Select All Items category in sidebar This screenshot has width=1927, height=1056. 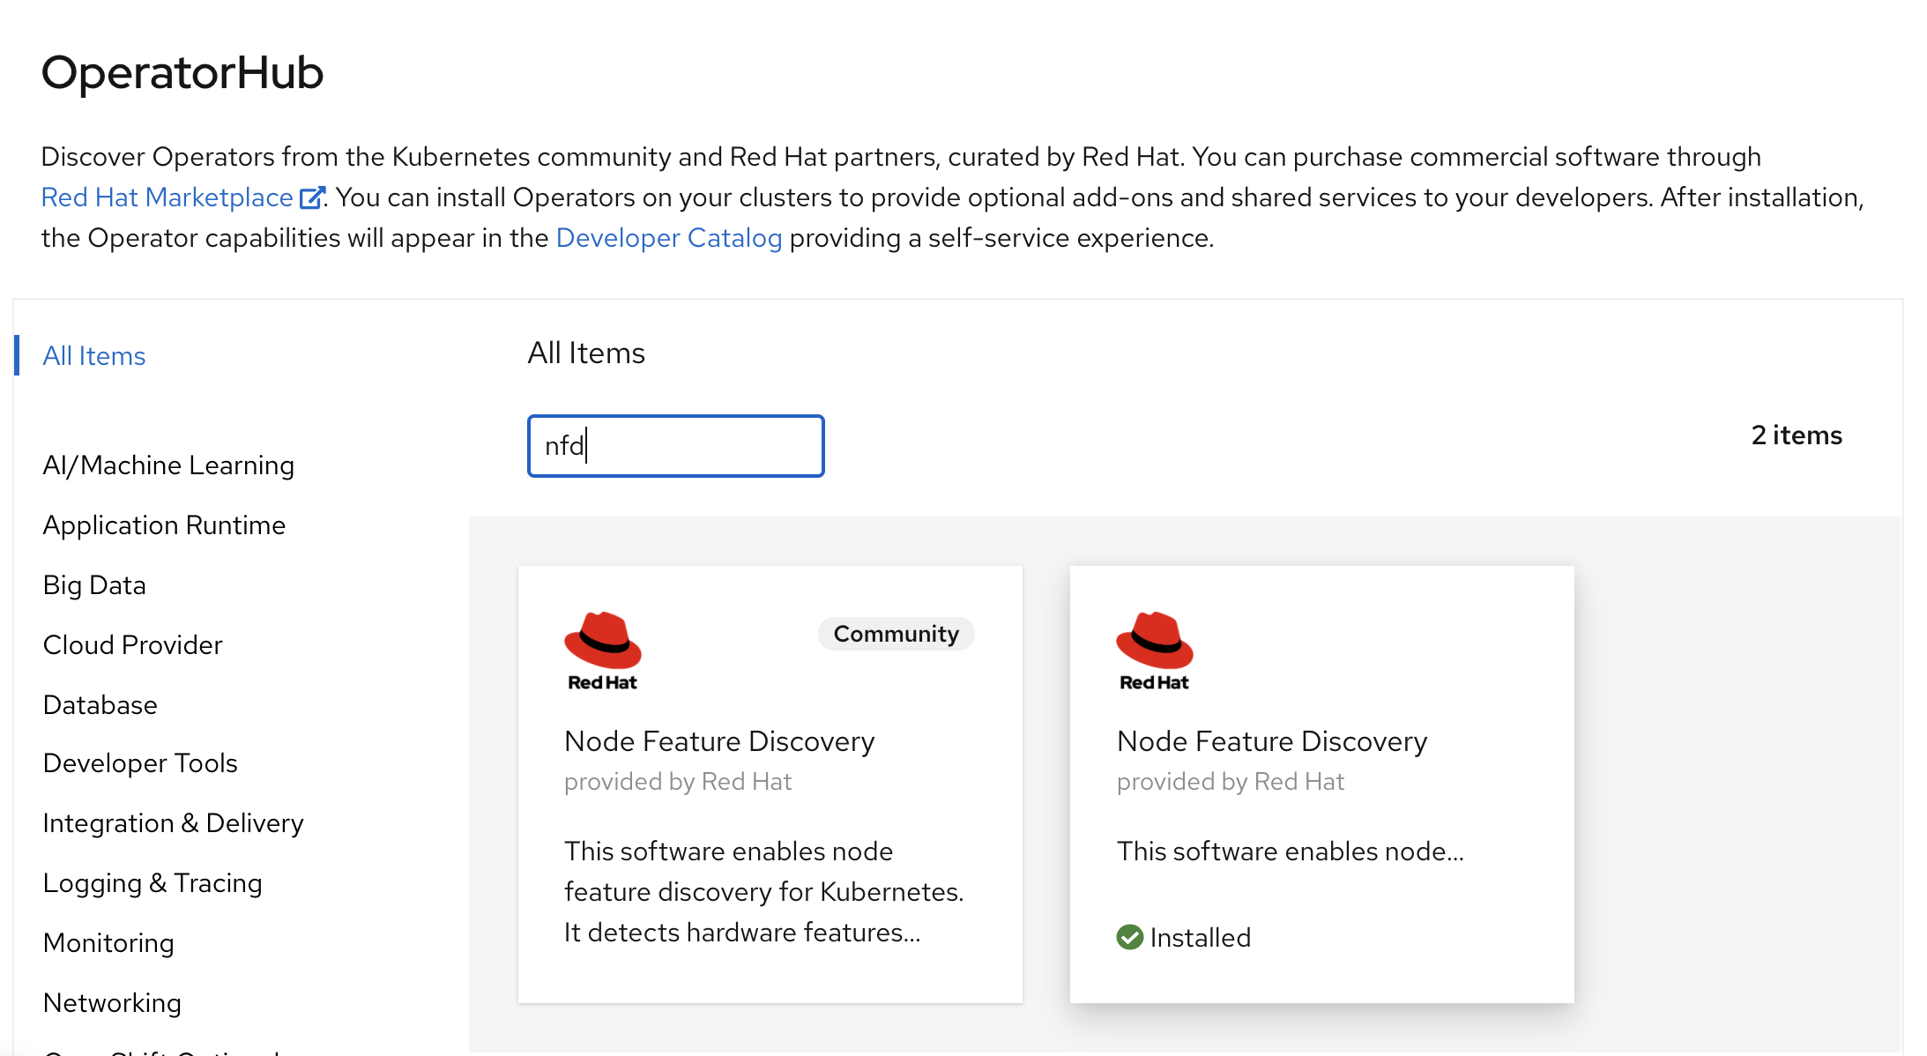coord(94,356)
